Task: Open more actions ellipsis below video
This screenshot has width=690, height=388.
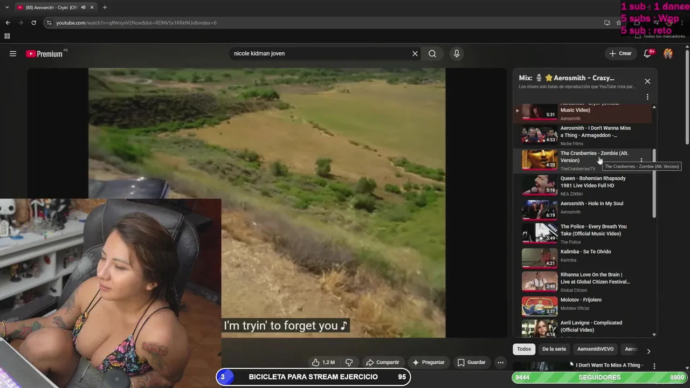Action: click(x=500, y=363)
